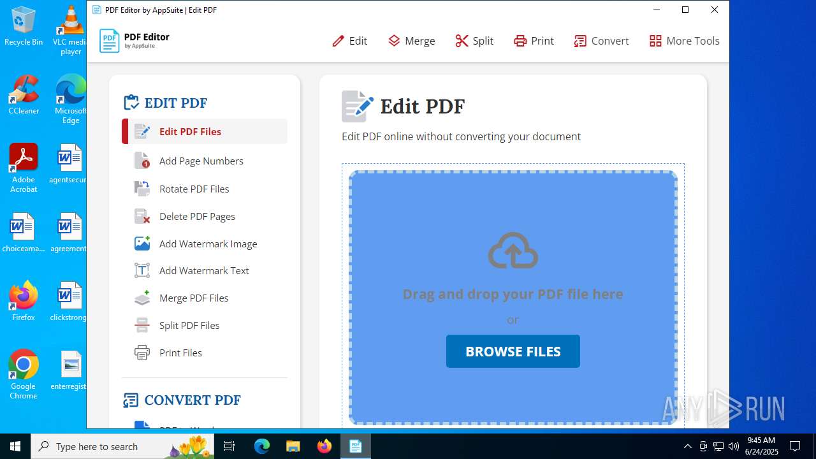Open VLC media player desktop shortcut
This screenshot has width=816, height=459.
click(x=71, y=30)
